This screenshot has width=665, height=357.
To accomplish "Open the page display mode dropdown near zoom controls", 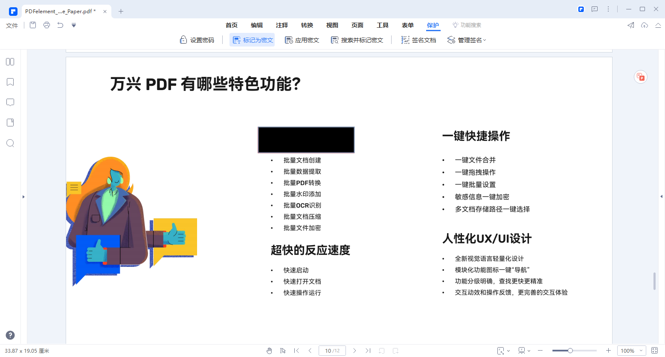I will click(x=524, y=350).
